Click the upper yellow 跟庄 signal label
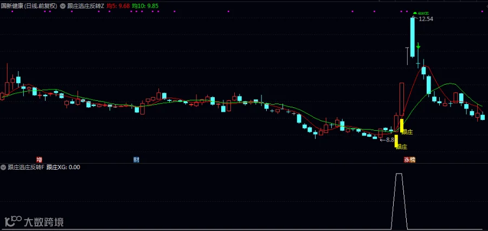488x231 pixels. (407, 132)
